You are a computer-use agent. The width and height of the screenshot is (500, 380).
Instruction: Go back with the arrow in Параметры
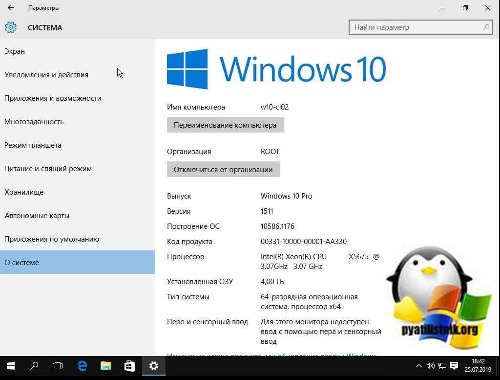coord(11,8)
